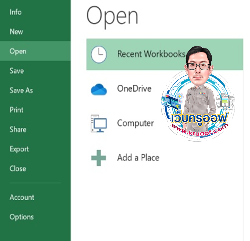Open the Info page in the sidebar

[16, 12]
